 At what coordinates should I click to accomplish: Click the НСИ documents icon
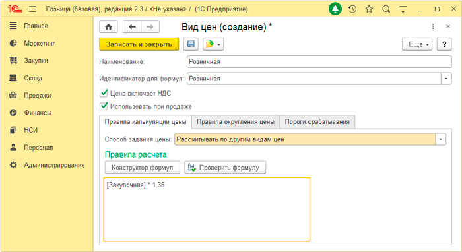pyautogui.click(x=13, y=130)
